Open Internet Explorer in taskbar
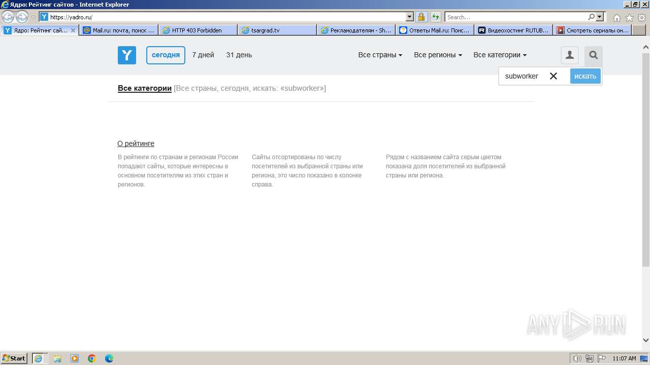This screenshot has width=650, height=365. point(39,358)
